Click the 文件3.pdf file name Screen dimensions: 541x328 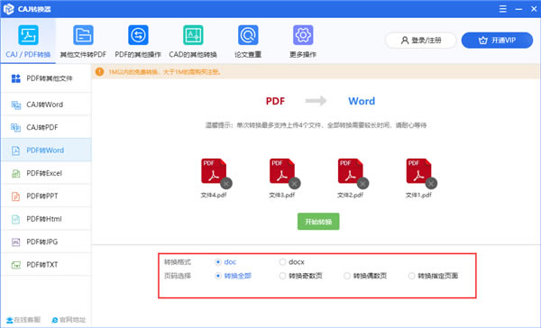[x=282, y=196]
